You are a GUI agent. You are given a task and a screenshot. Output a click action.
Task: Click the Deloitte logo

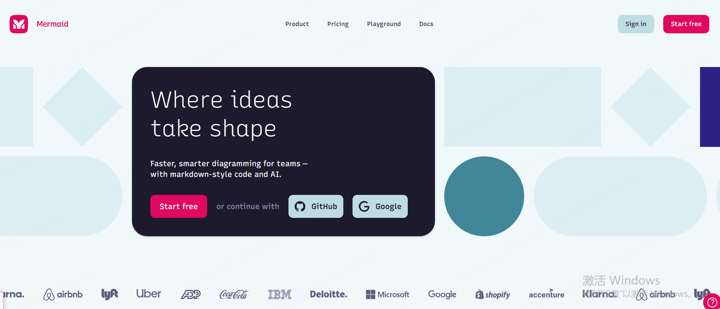coord(328,294)
